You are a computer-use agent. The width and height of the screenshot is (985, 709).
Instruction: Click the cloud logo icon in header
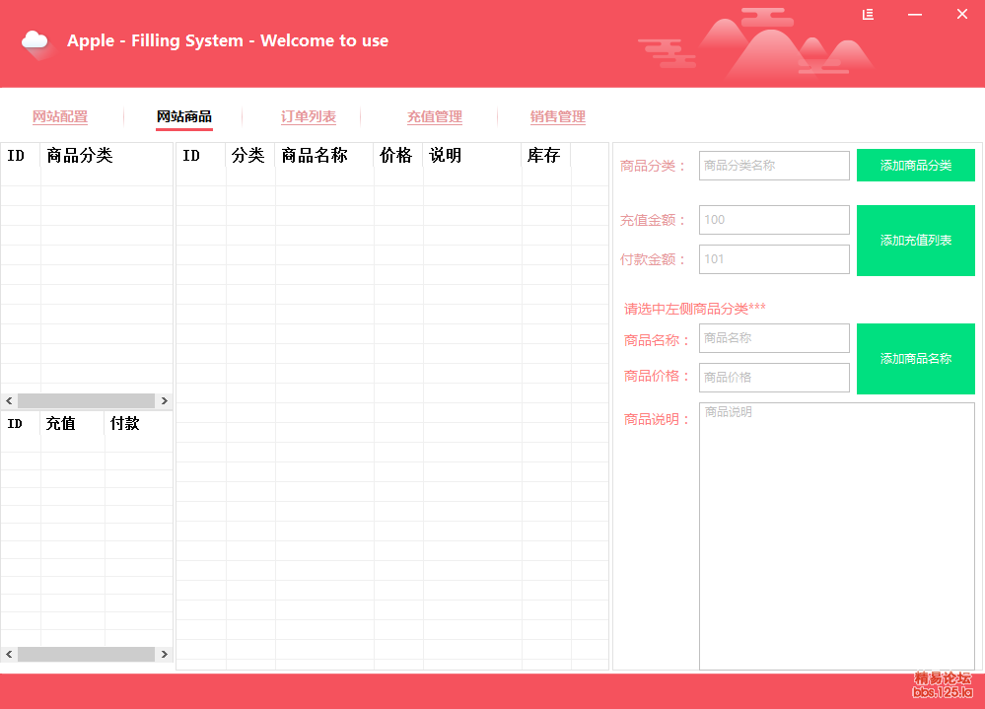click(x=35, y=41)
